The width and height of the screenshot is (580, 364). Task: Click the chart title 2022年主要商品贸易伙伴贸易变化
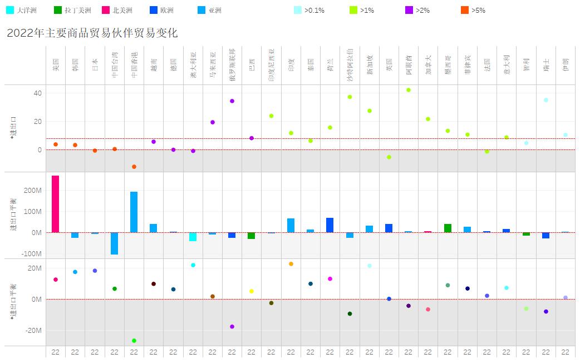[92, 33]
